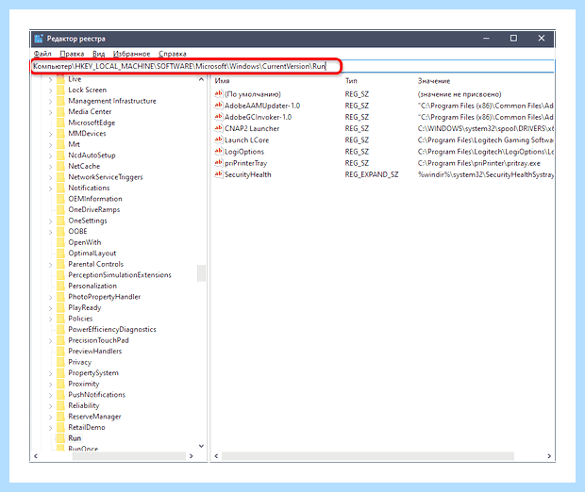Select the PrecisionTouchPad key

[x=98, y=340]
